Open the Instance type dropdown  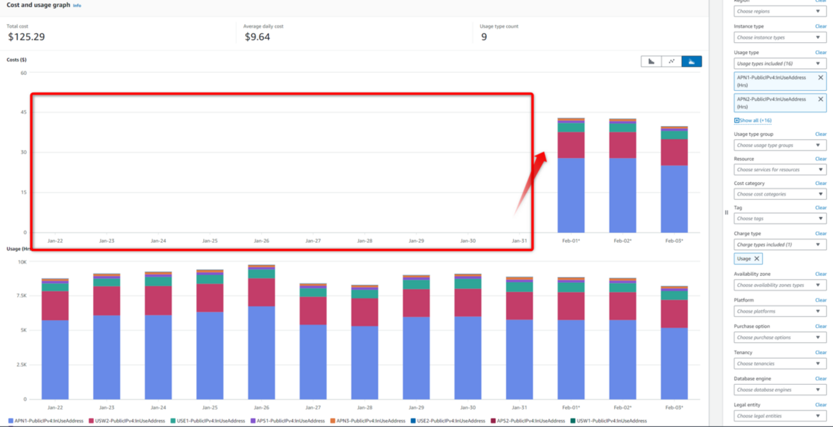(x=780, y=38)
